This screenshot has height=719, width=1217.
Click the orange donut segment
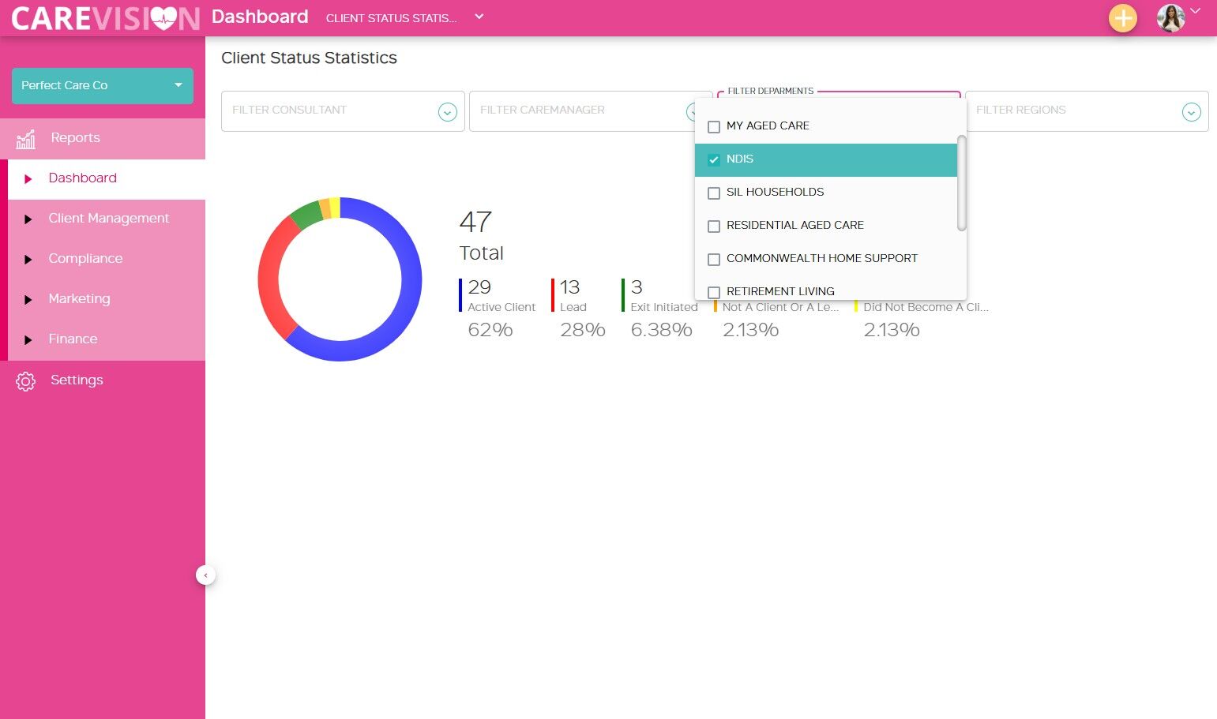[x=325, y=208]
